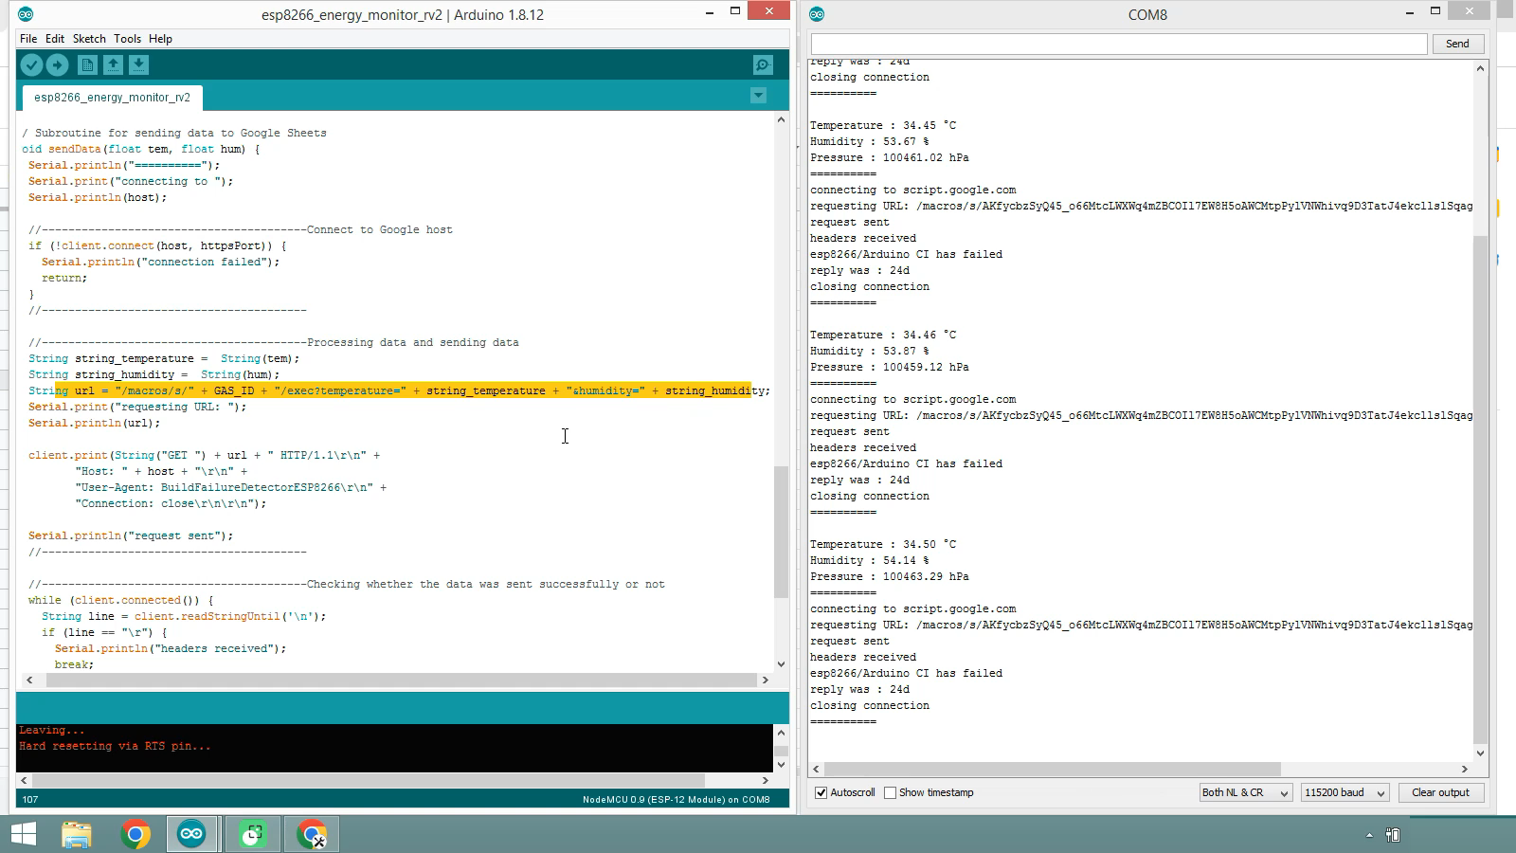Open the tab options dropdown arrow
This screenshot has height=853, width=1516.
[x=758, y=95]
